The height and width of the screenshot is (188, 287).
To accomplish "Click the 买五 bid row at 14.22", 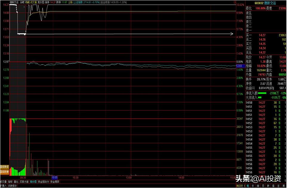I will [266, 53].
